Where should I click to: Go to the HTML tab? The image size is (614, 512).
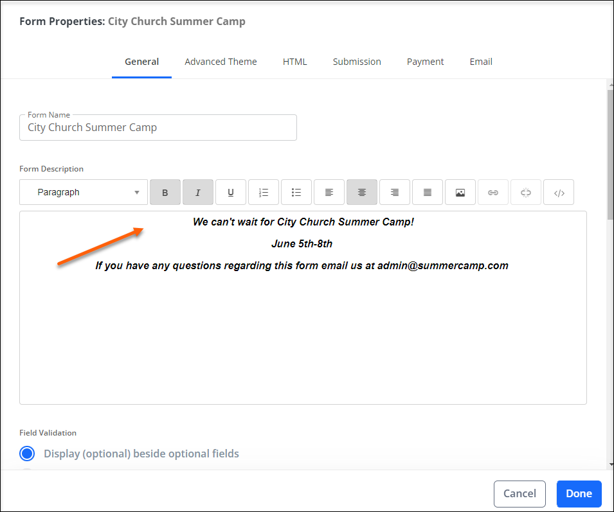point(295,62)
